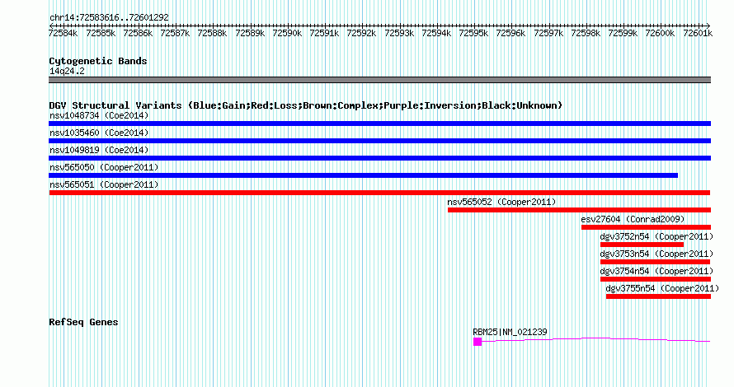Image resolution: width=734 pixels, height=387 pixels.
Task: Select the blue nsv1048734 gain bar
Action: (379, 124)
